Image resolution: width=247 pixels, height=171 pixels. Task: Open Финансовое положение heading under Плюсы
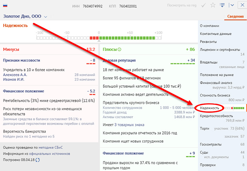[123, 153]
